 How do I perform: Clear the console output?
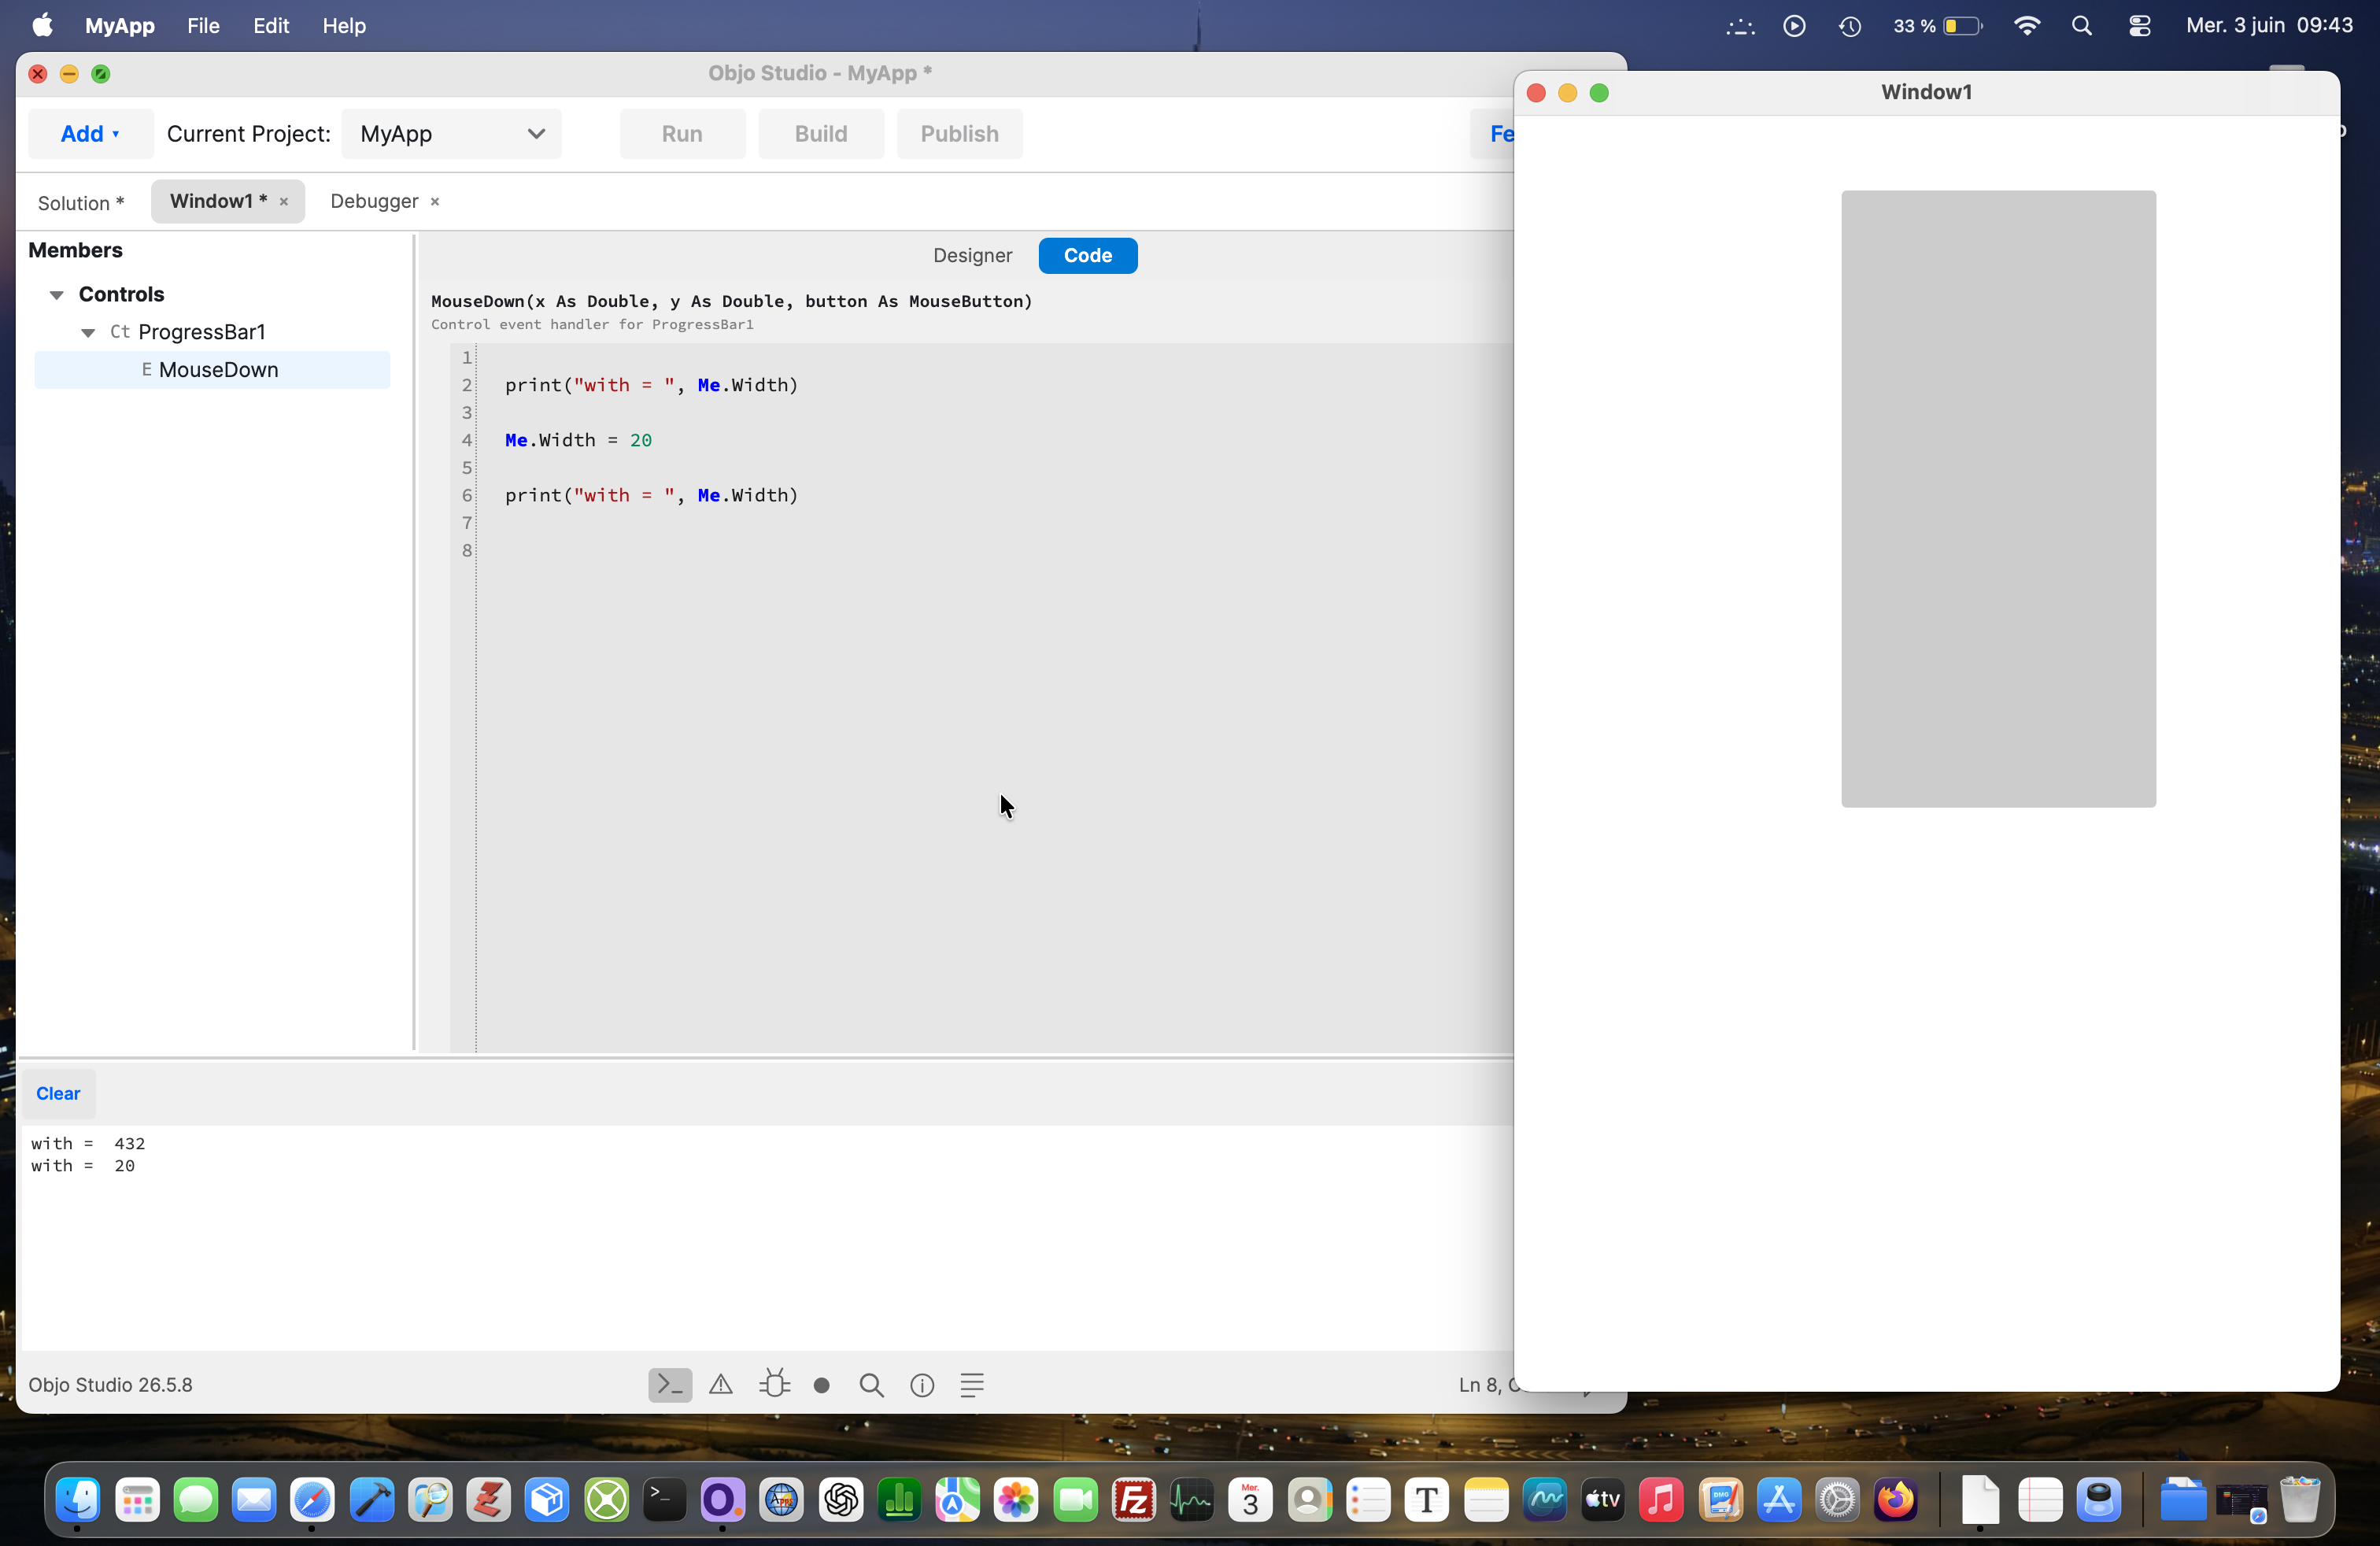coord(58,1094)
